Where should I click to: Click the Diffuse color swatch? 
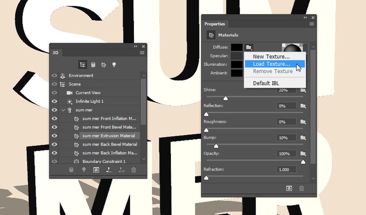click(237, 47)
